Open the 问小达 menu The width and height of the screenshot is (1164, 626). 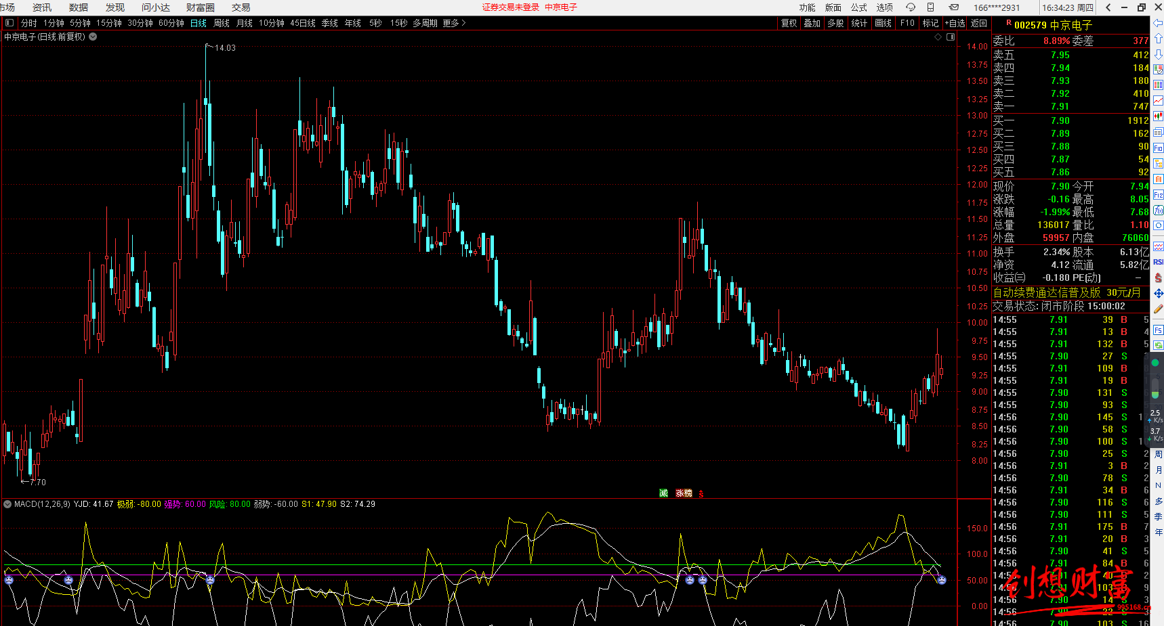(156, 7)
